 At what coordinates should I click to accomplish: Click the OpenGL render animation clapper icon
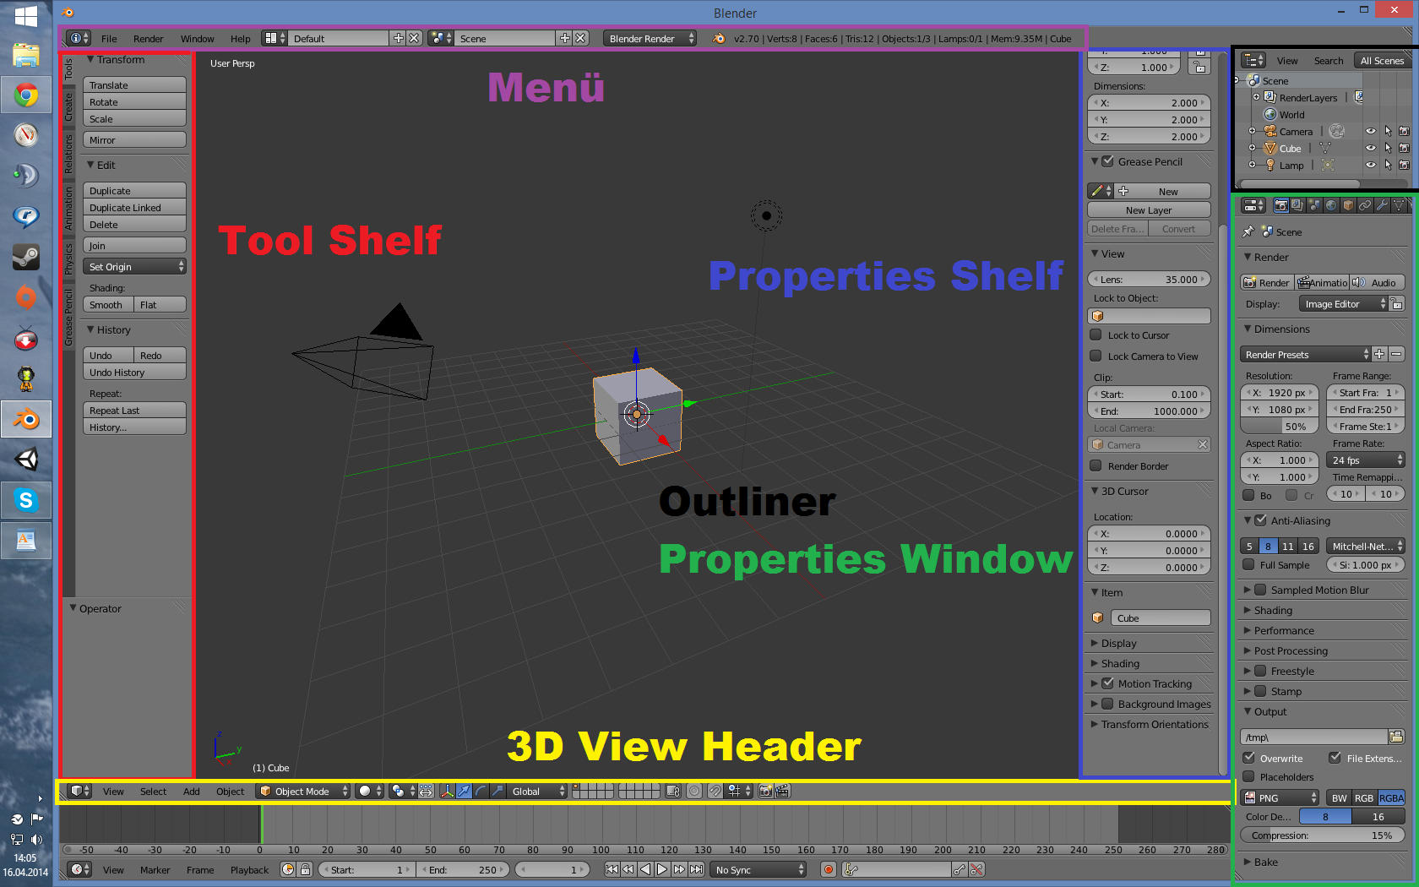(782, 792)
